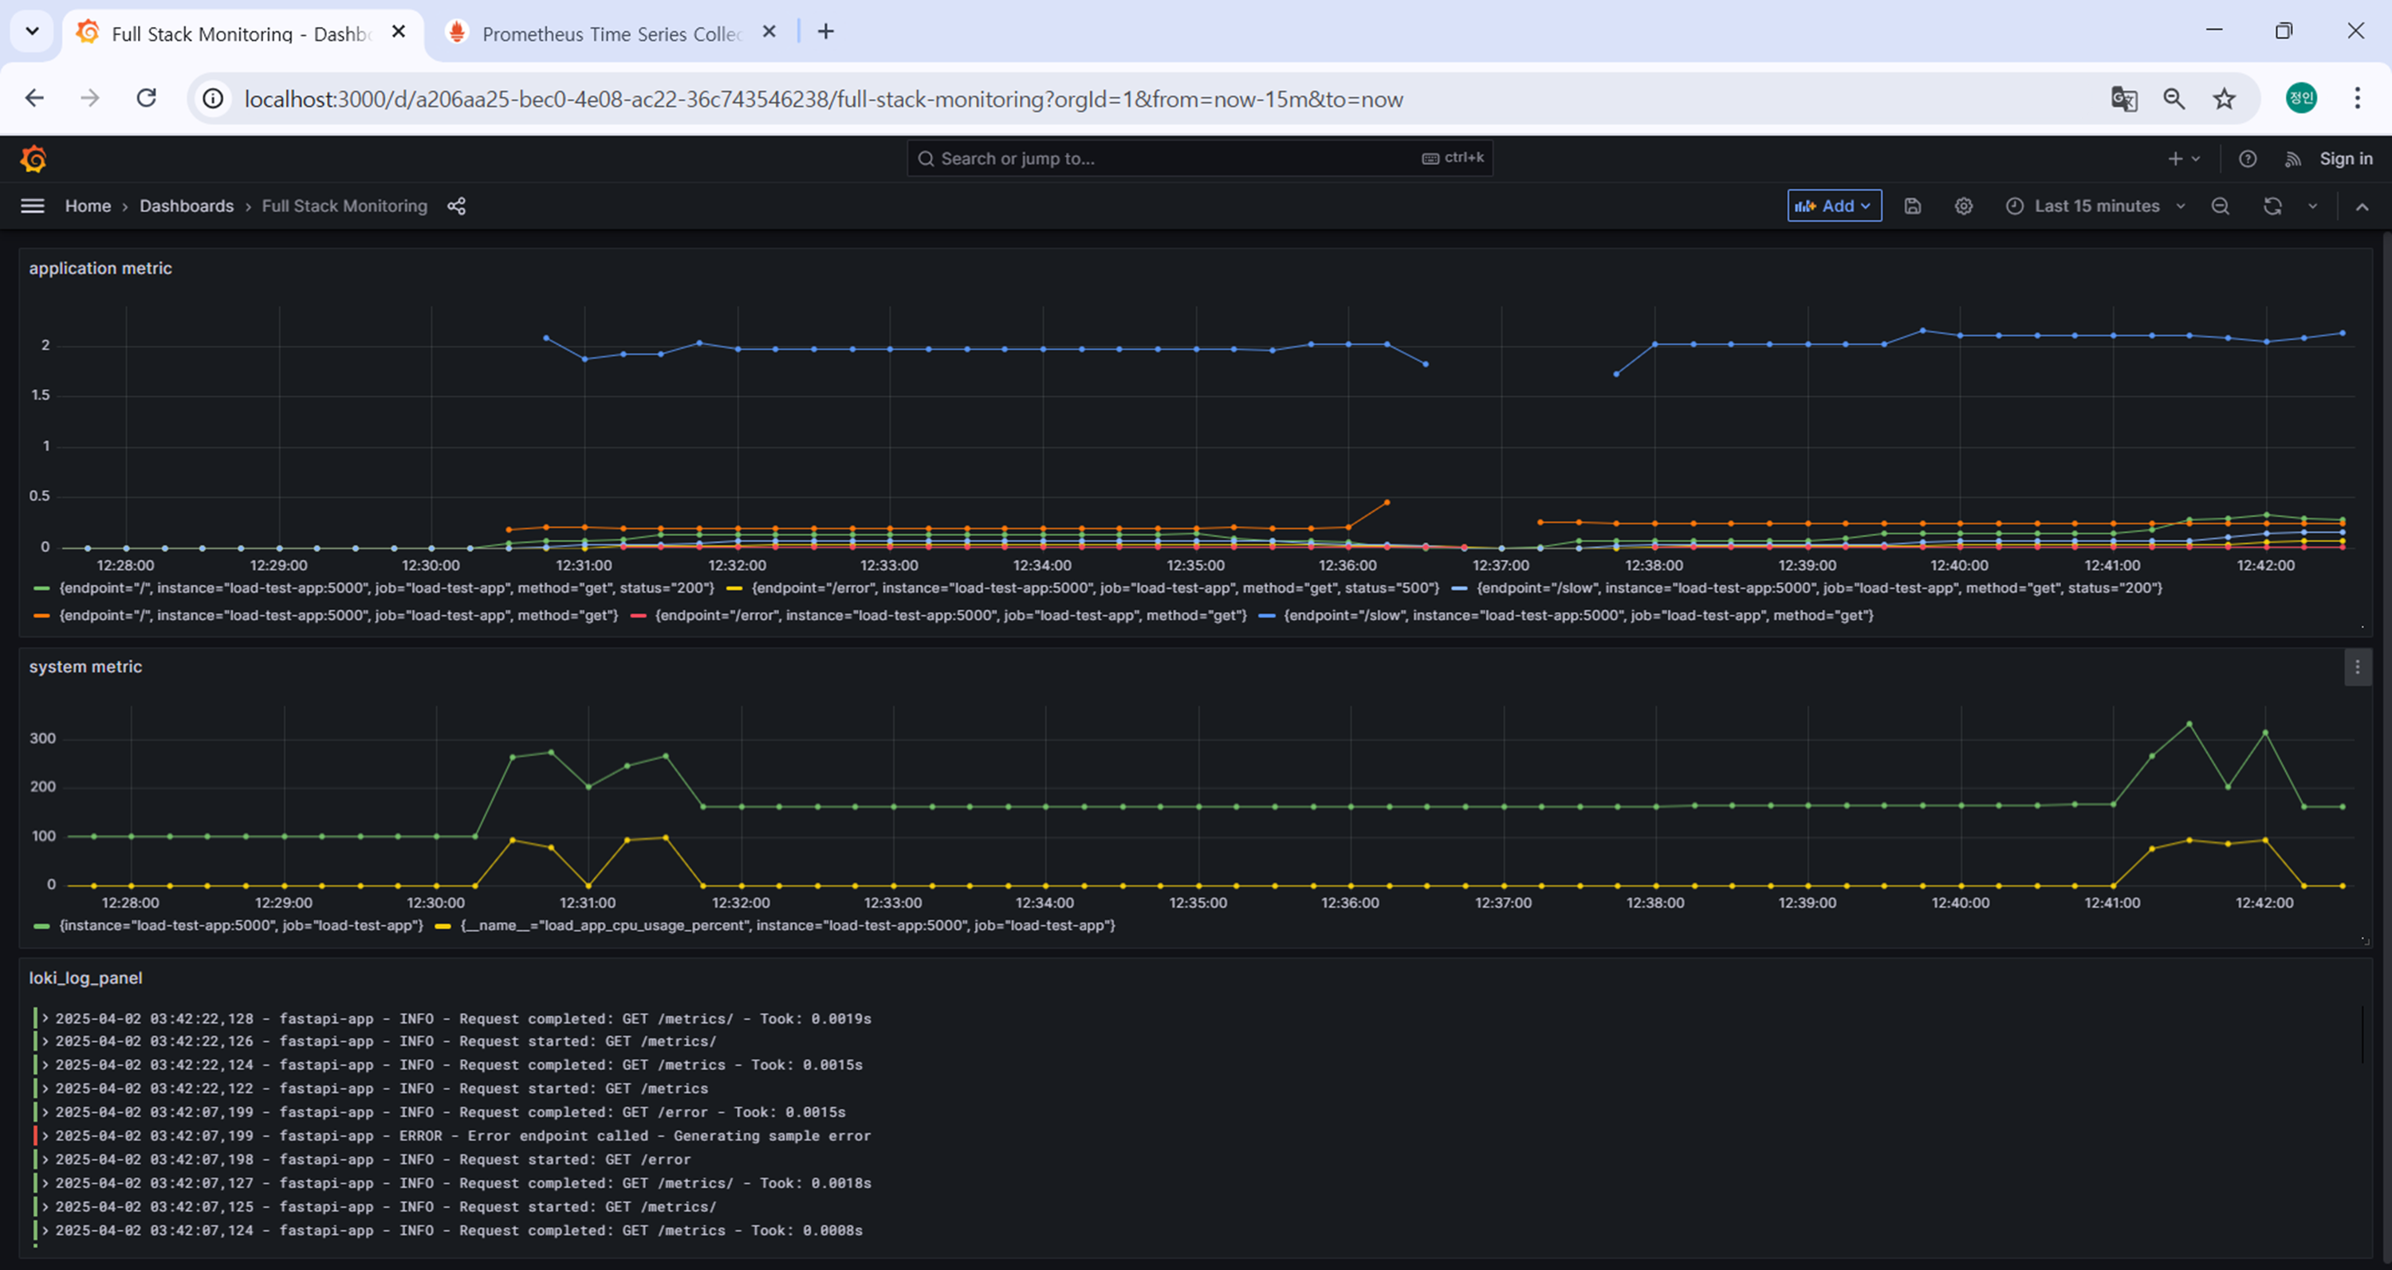2392x1270 pixels.
Task: Click the zoom out time range icon
Action: [2221, 206]
